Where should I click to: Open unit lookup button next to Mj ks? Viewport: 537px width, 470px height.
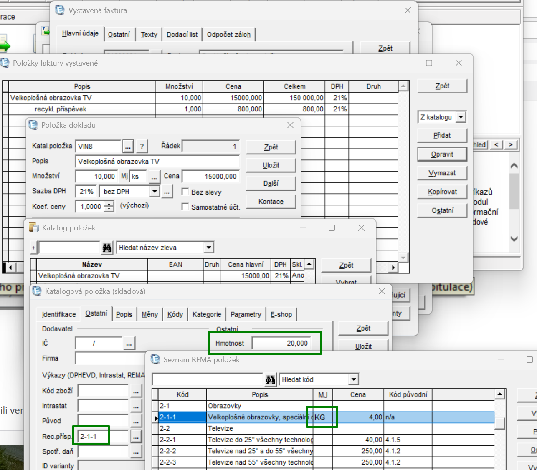(154, 177)
